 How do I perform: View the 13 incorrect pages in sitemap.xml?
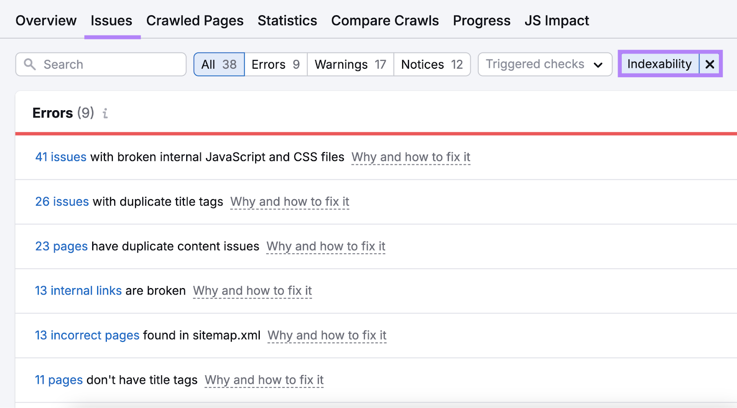(87, 335)
